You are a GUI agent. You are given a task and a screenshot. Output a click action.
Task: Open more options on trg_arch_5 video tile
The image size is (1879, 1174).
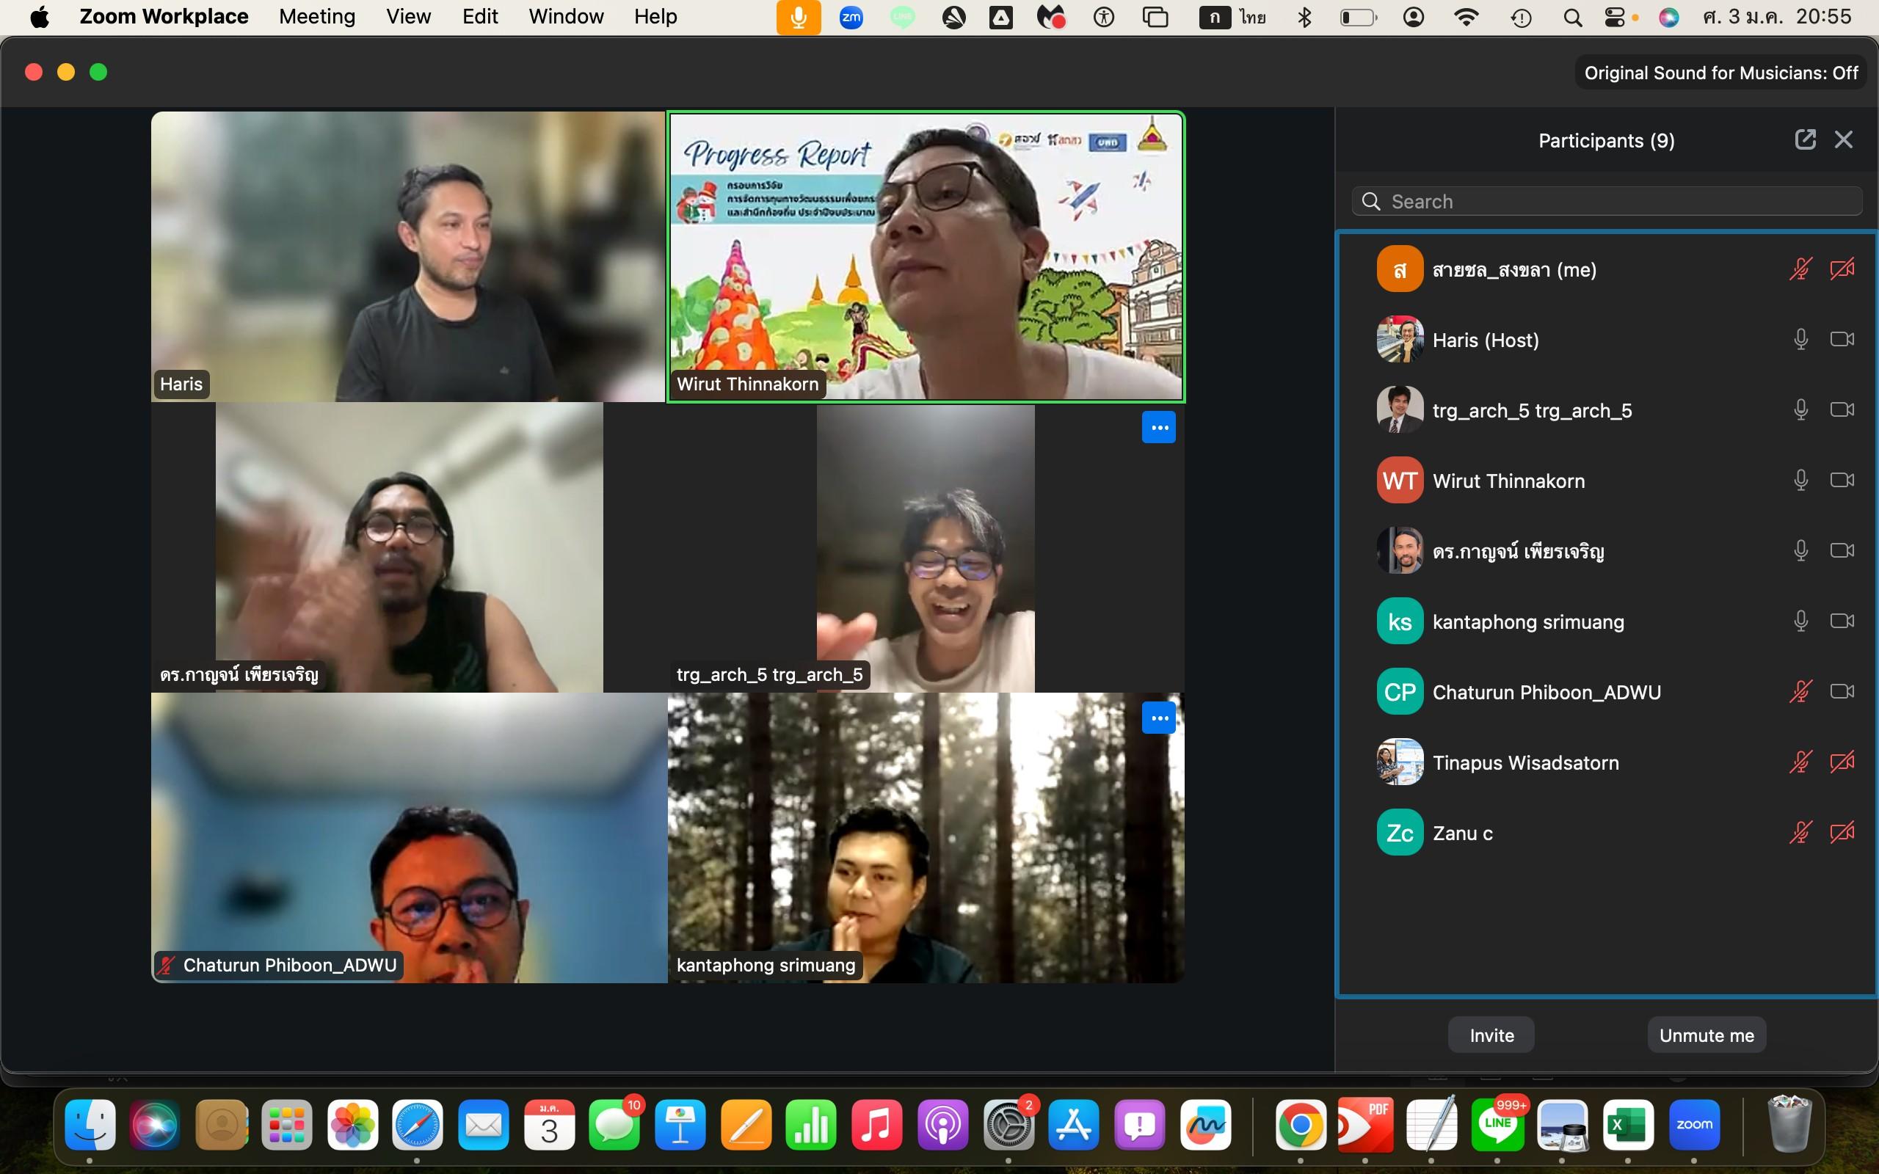coord(1158,428)
